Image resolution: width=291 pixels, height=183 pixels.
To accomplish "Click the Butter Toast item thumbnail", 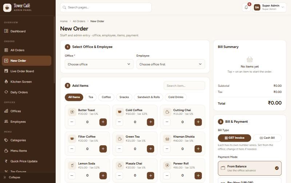I will tap(72, 112).
